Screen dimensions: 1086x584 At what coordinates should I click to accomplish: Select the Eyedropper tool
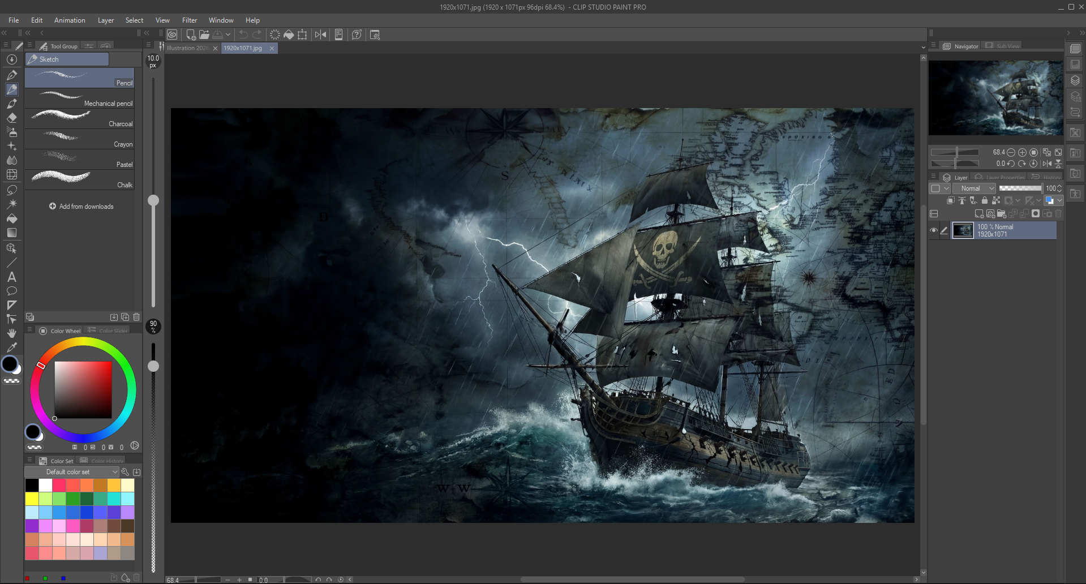pos(12,347)
